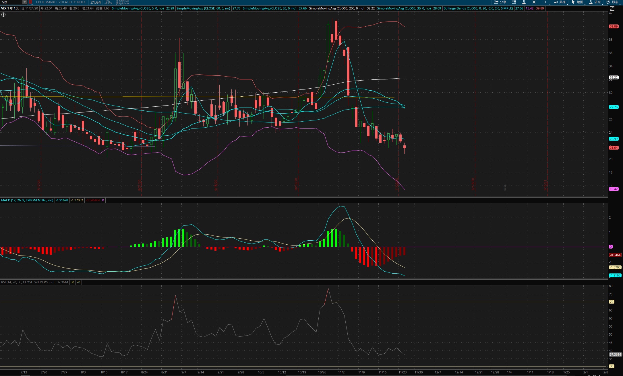The image size is (623, 376).
Task: Click the VIX symbol input field
Action: coord(11,2)
